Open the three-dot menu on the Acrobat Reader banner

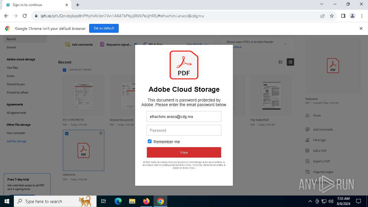[285, 44]
